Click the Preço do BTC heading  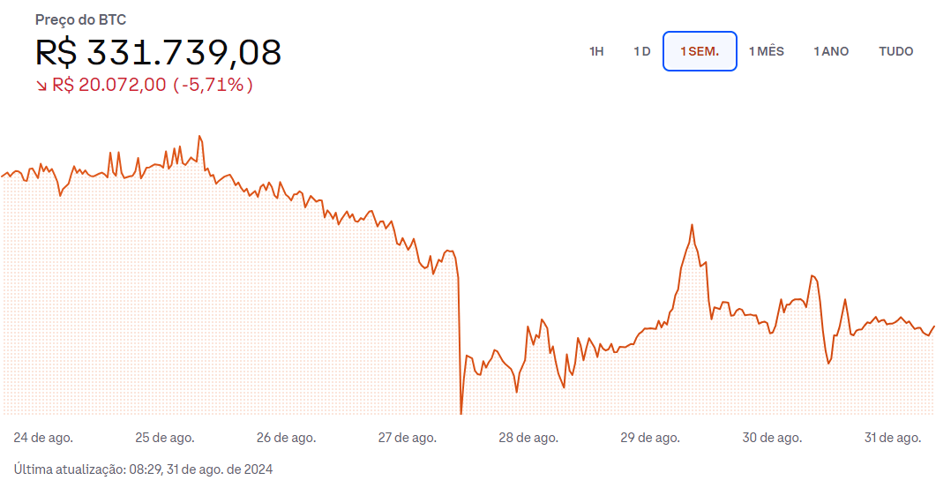pyautogui.click(x=80, y=19)
